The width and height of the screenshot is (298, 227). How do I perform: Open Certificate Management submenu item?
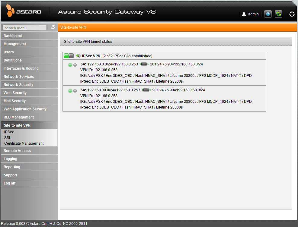[24, 143]
